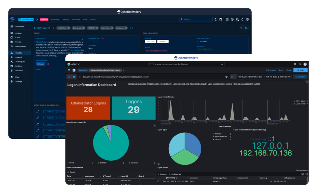Expand the description chevron in Details
The width and height of the screenshot is (317, 193).
coord(82,40)
